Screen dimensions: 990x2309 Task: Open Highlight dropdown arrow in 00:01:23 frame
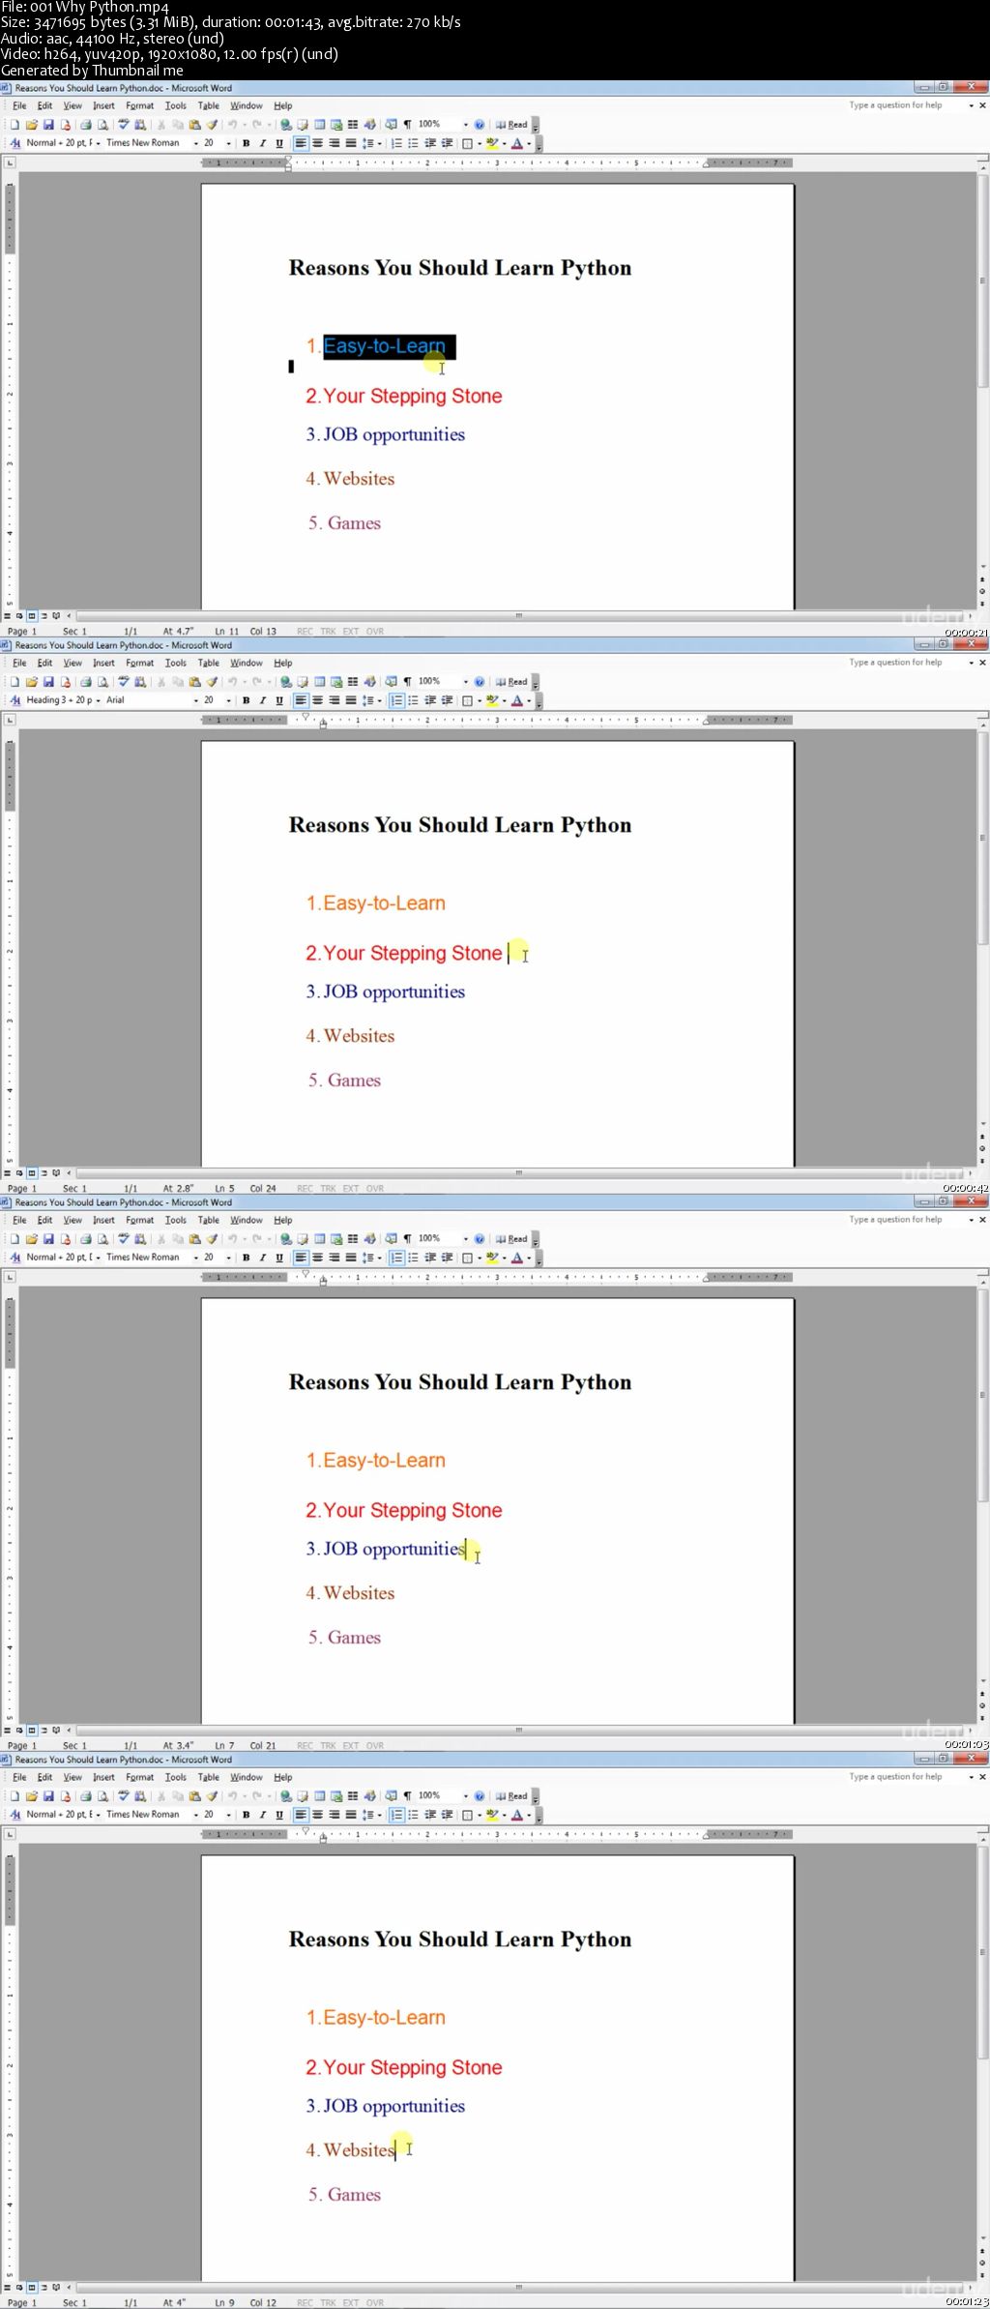(x=505, y=1815)
